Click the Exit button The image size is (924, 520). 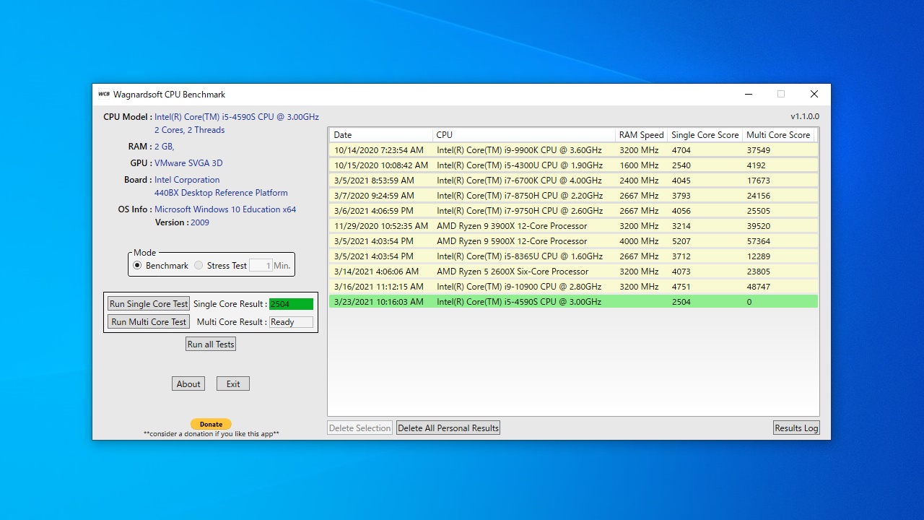click(x=233, y=384)
